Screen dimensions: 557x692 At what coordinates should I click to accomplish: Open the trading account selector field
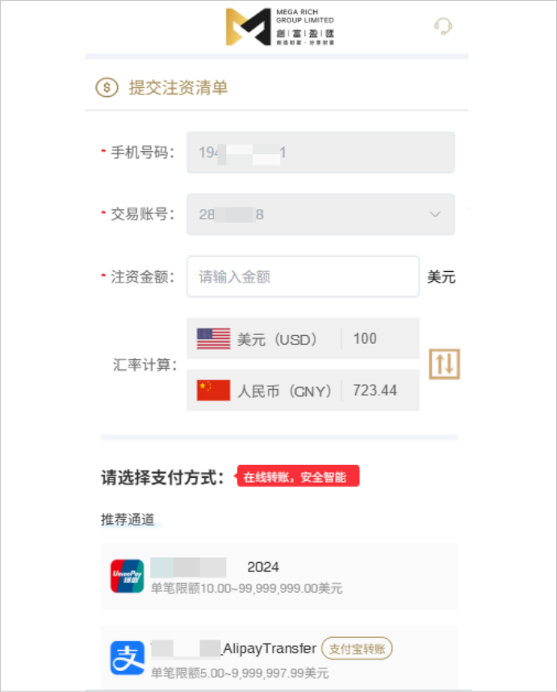[x=320, y=214]
